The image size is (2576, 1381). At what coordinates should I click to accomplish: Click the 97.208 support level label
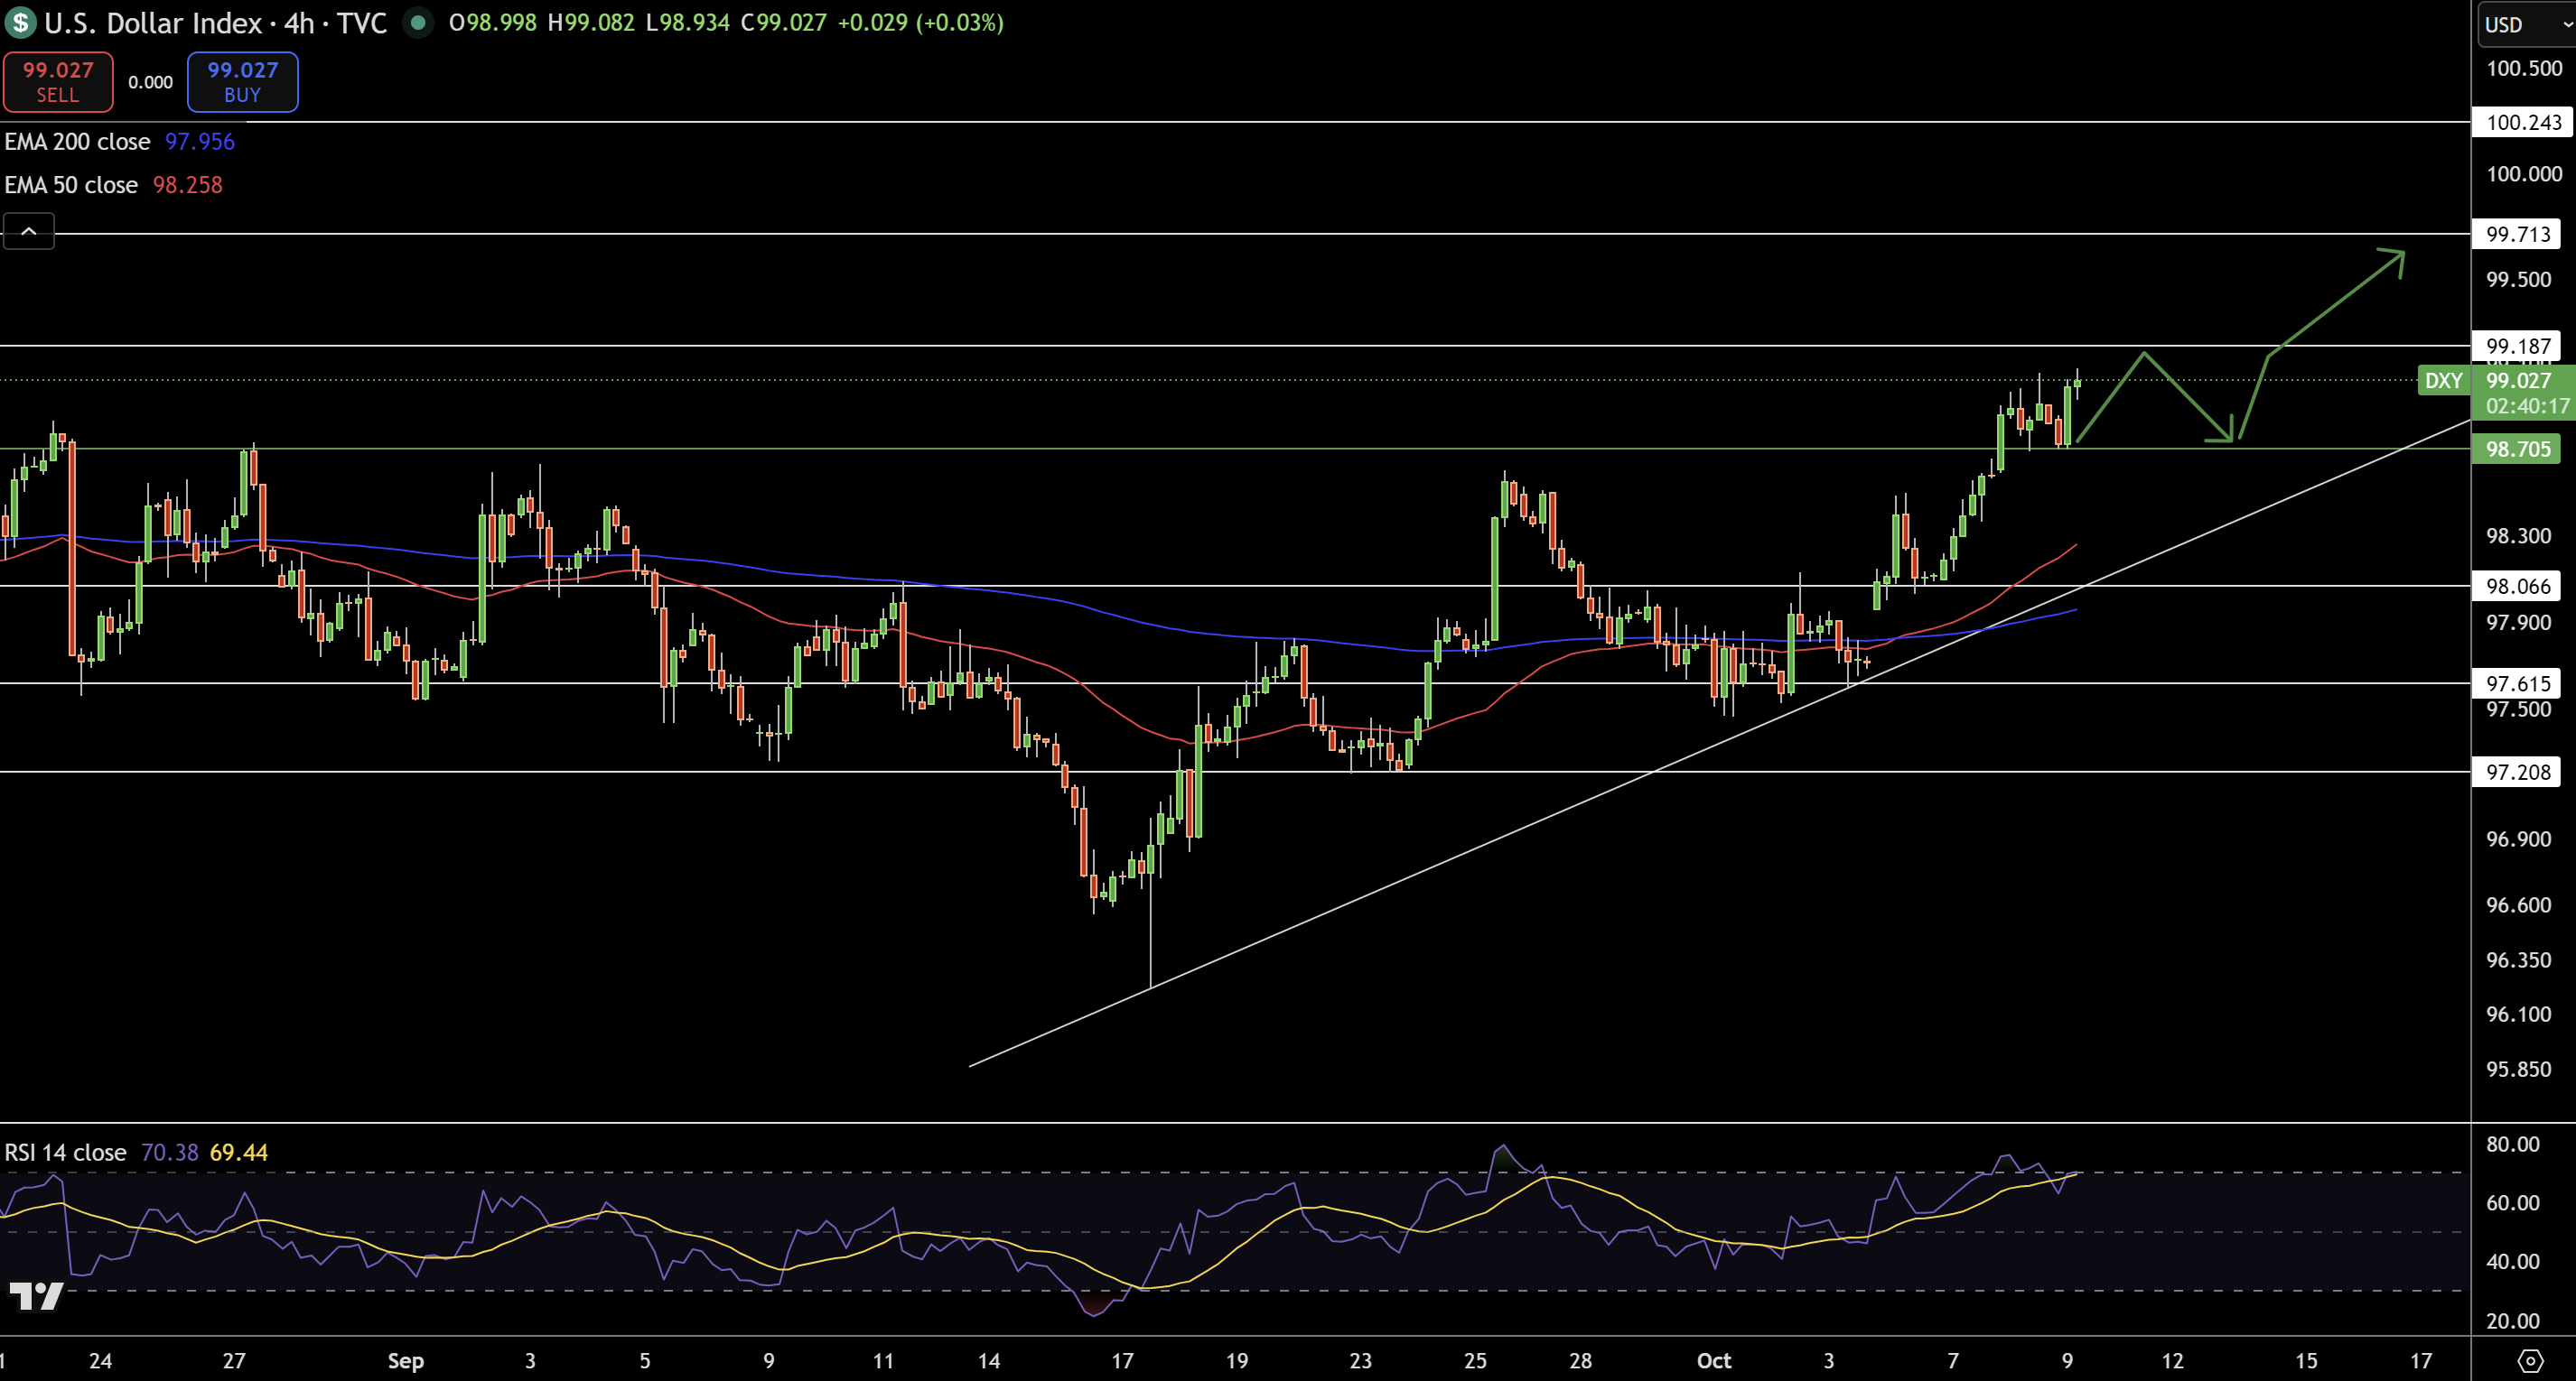click(x=2518, y=772)
